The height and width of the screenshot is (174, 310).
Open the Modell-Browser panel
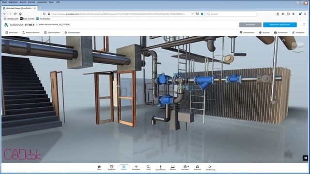pos(31,32)
